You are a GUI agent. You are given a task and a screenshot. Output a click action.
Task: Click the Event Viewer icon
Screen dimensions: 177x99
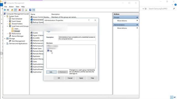click(10, 21)
